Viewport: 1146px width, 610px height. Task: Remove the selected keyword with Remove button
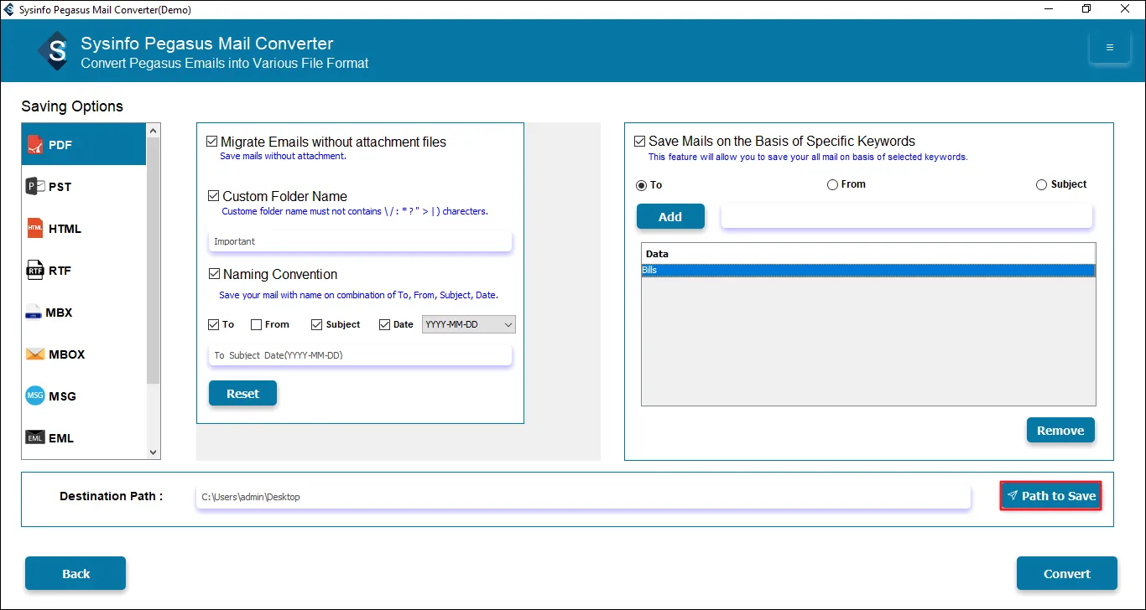point(1060,431)
